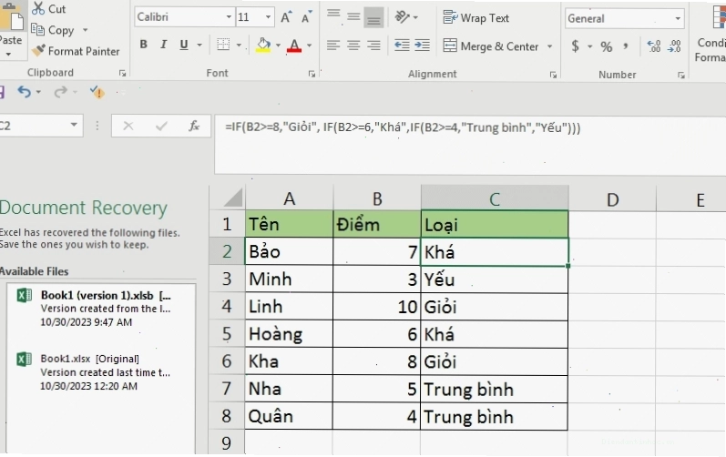Open Alignment group dialog launcher
Screen dimensions: 726x457
[553, 75]
